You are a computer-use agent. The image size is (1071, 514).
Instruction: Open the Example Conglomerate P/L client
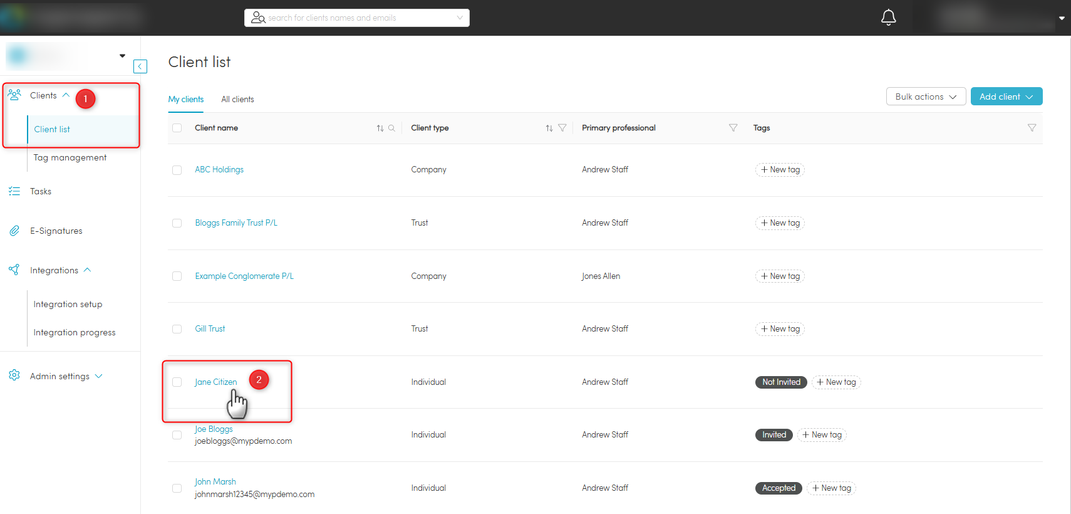(244, 276)
